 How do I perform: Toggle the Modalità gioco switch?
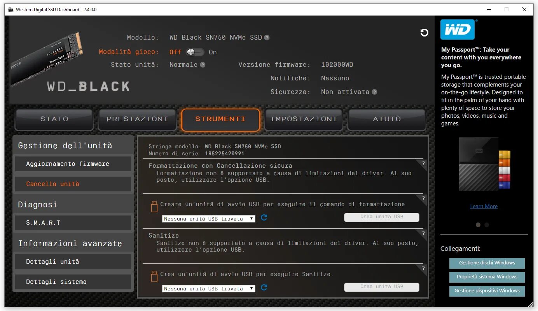click(x=194, y=52)
